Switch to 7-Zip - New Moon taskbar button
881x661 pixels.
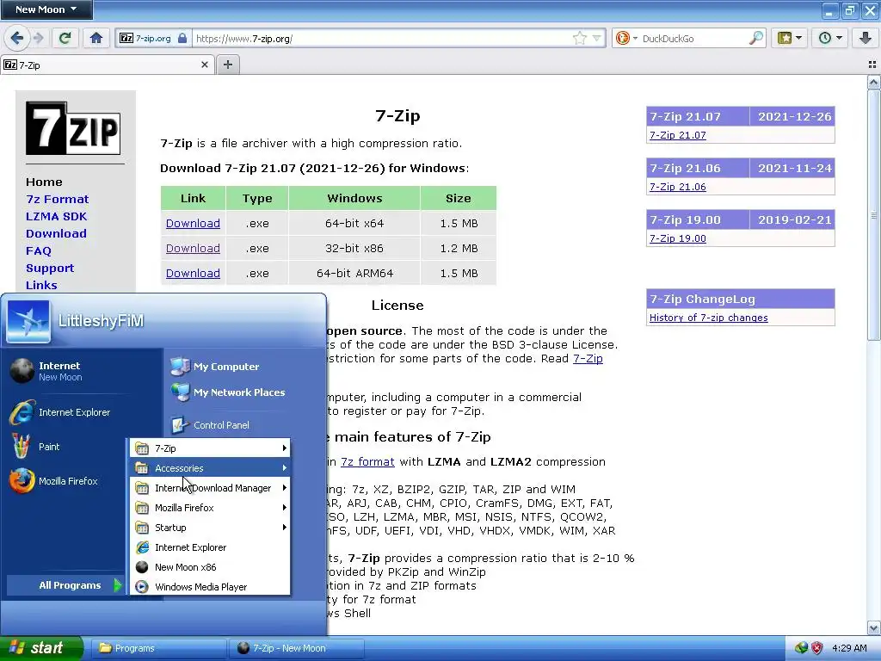tap(297, 648)
